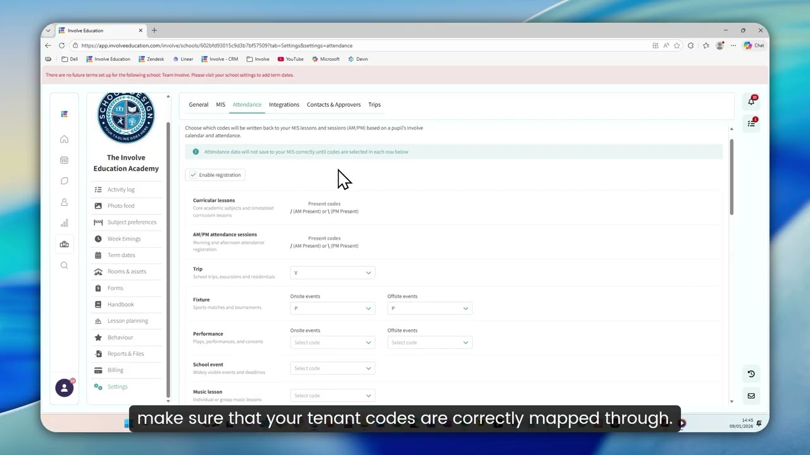Open the Calendar icon in left rail
The width and height of the screenshot is (810, 455).
point(64,160)
